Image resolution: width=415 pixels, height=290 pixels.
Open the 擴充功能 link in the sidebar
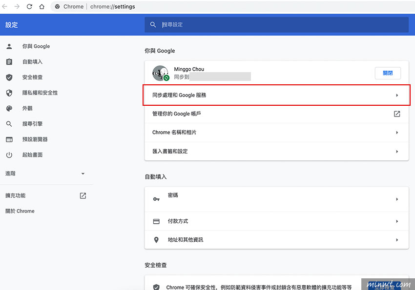coord(15,196)
